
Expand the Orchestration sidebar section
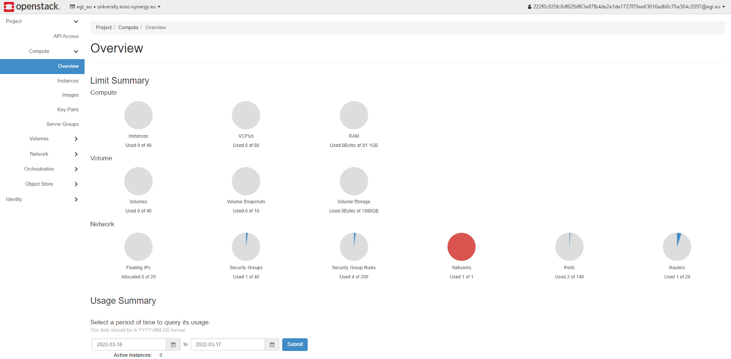[42, 169]
